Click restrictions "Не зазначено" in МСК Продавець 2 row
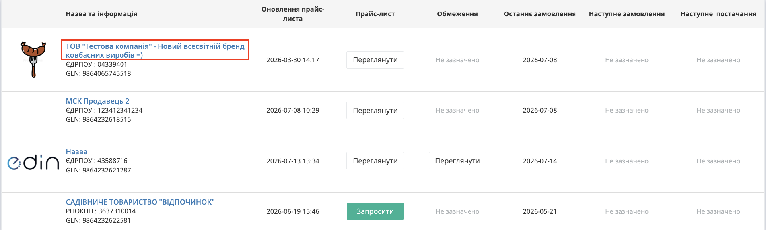The image size is (766, 230). click(x=457, y=110)
